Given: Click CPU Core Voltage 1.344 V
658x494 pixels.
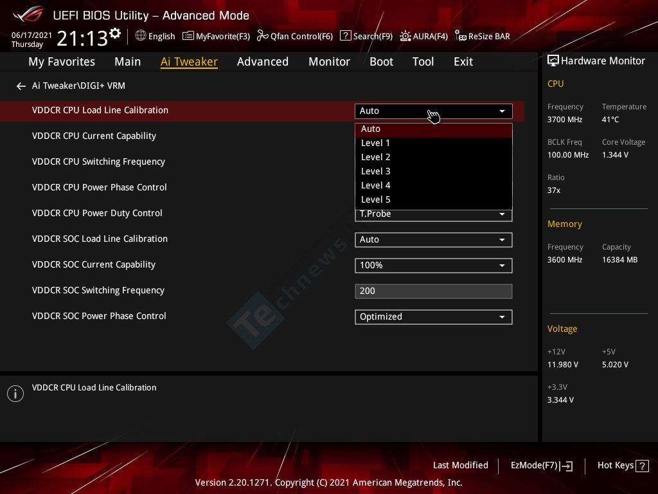Looking at the screenshot, I should point(615,155).
